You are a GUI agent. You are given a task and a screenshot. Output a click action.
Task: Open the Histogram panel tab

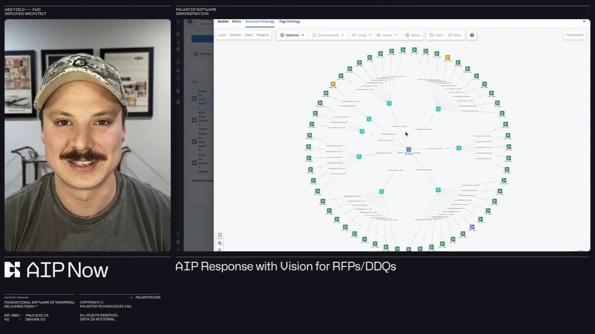click(263, 35)
